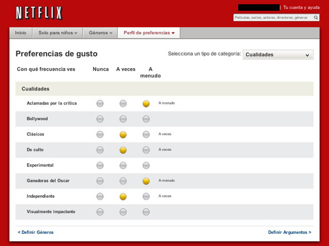Click in the search input field
Viewport: 329px width, 246px height.
[x=273, y=17]
